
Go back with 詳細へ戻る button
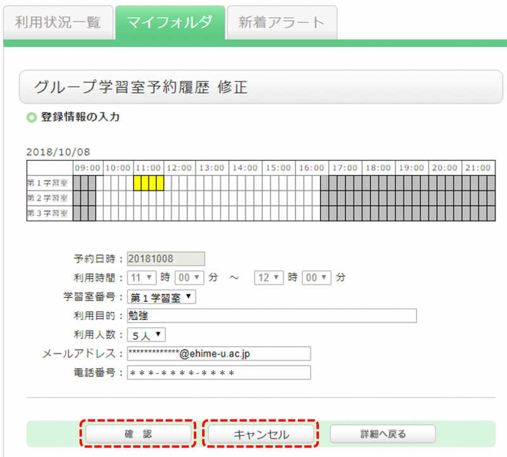(383, 434)
